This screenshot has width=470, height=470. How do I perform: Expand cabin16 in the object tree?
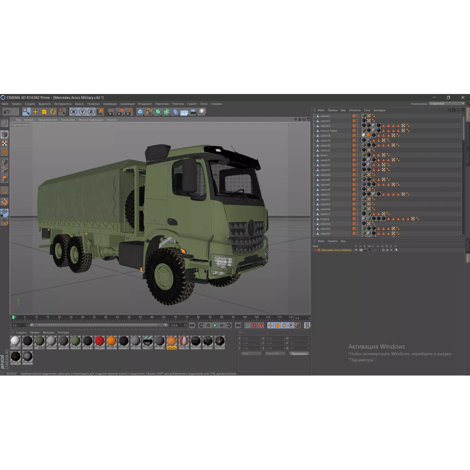[315, 136]
